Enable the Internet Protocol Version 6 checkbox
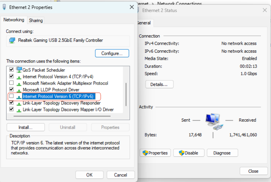 tap(11, 96)
